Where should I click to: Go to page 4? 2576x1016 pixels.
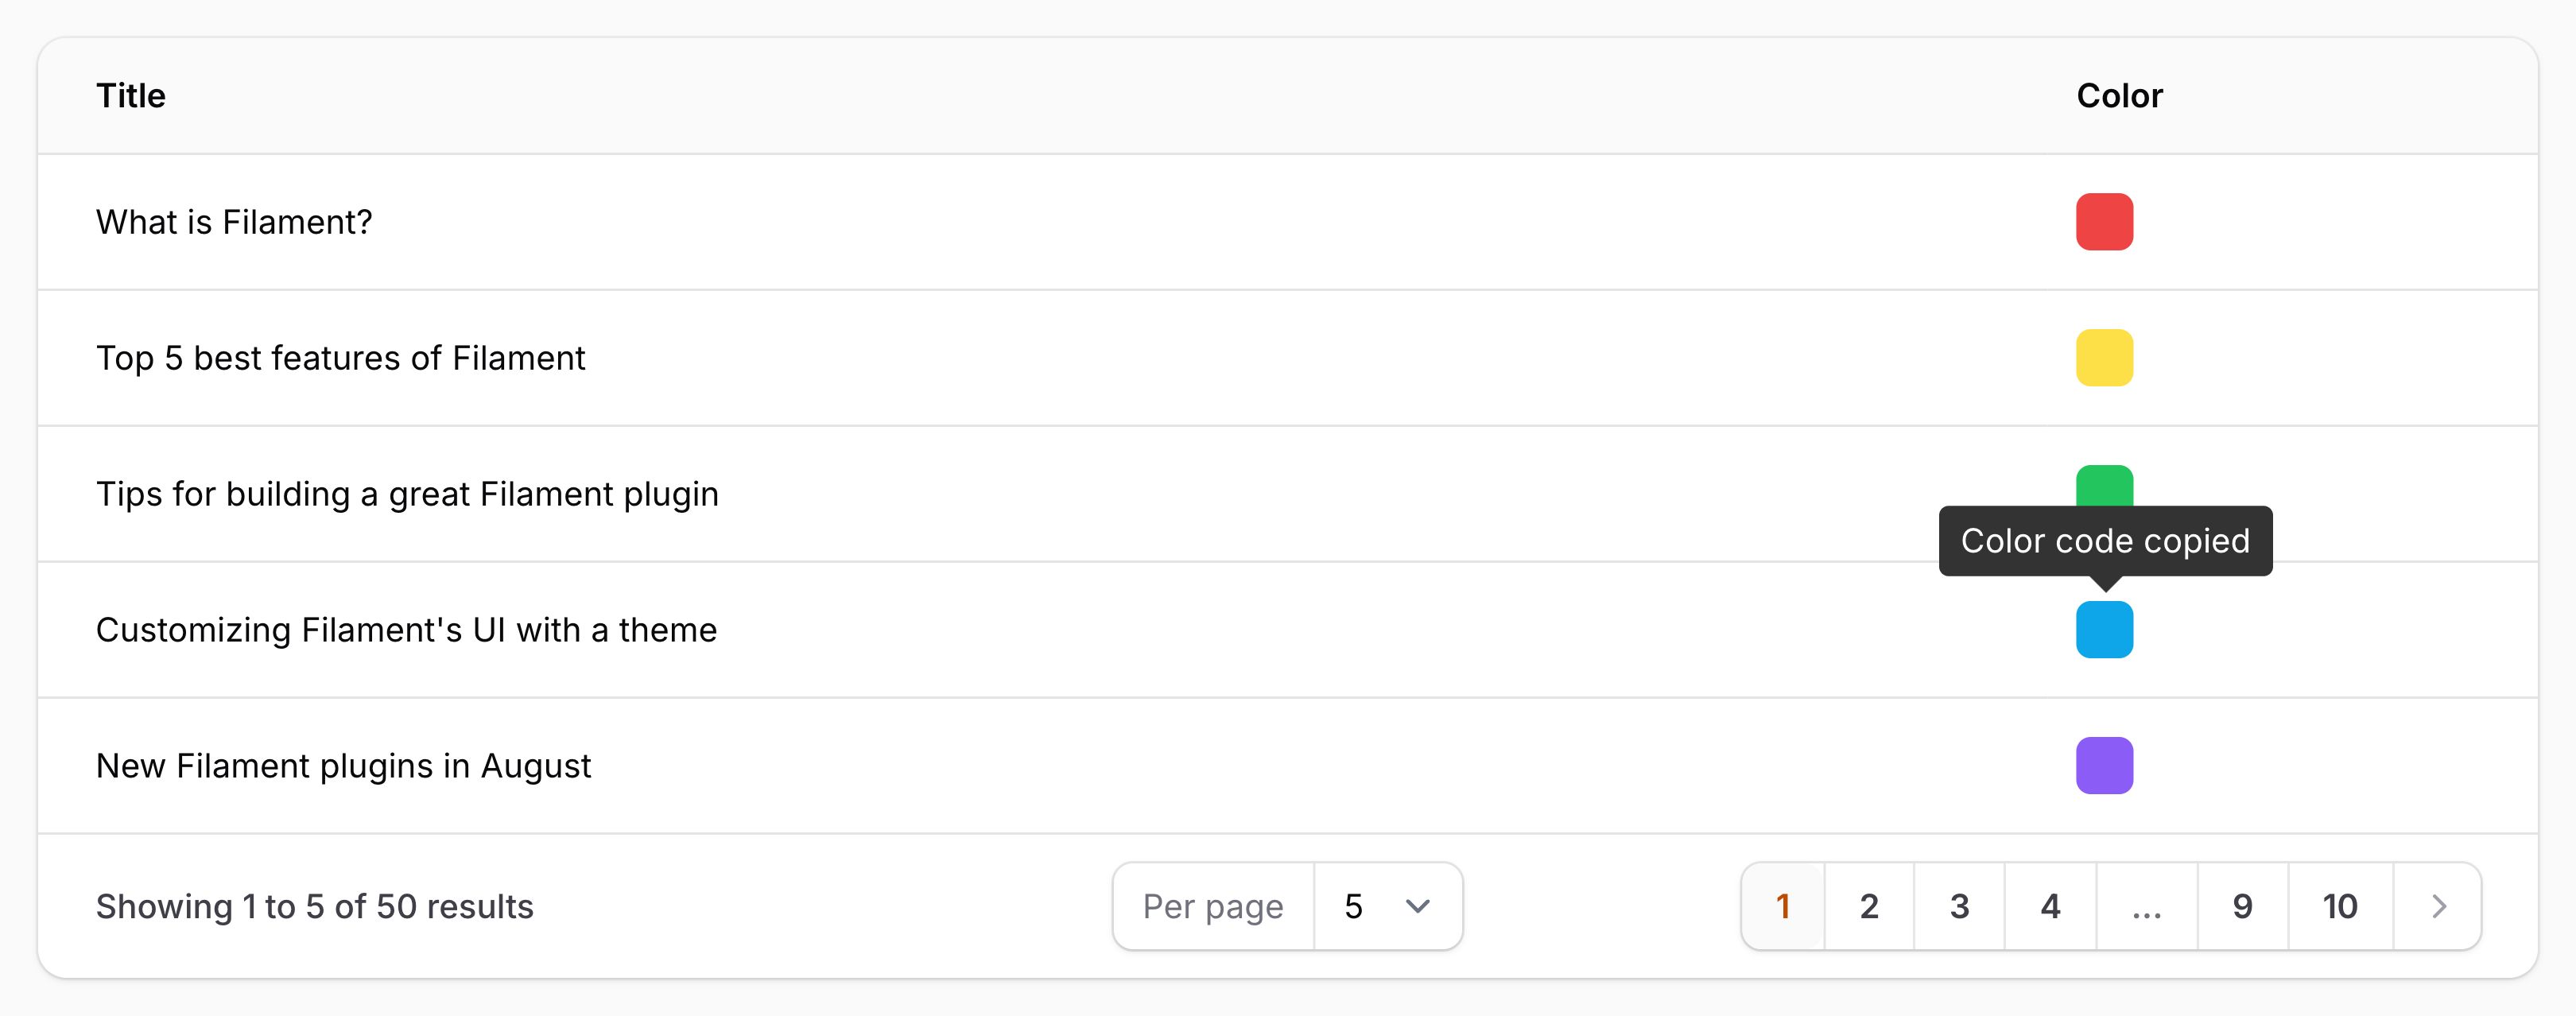pyautogui.click(x=2050, y=906)
